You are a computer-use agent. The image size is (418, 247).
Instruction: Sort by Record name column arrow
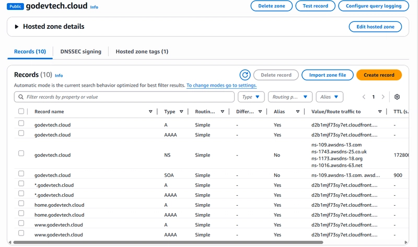[150, 112]
